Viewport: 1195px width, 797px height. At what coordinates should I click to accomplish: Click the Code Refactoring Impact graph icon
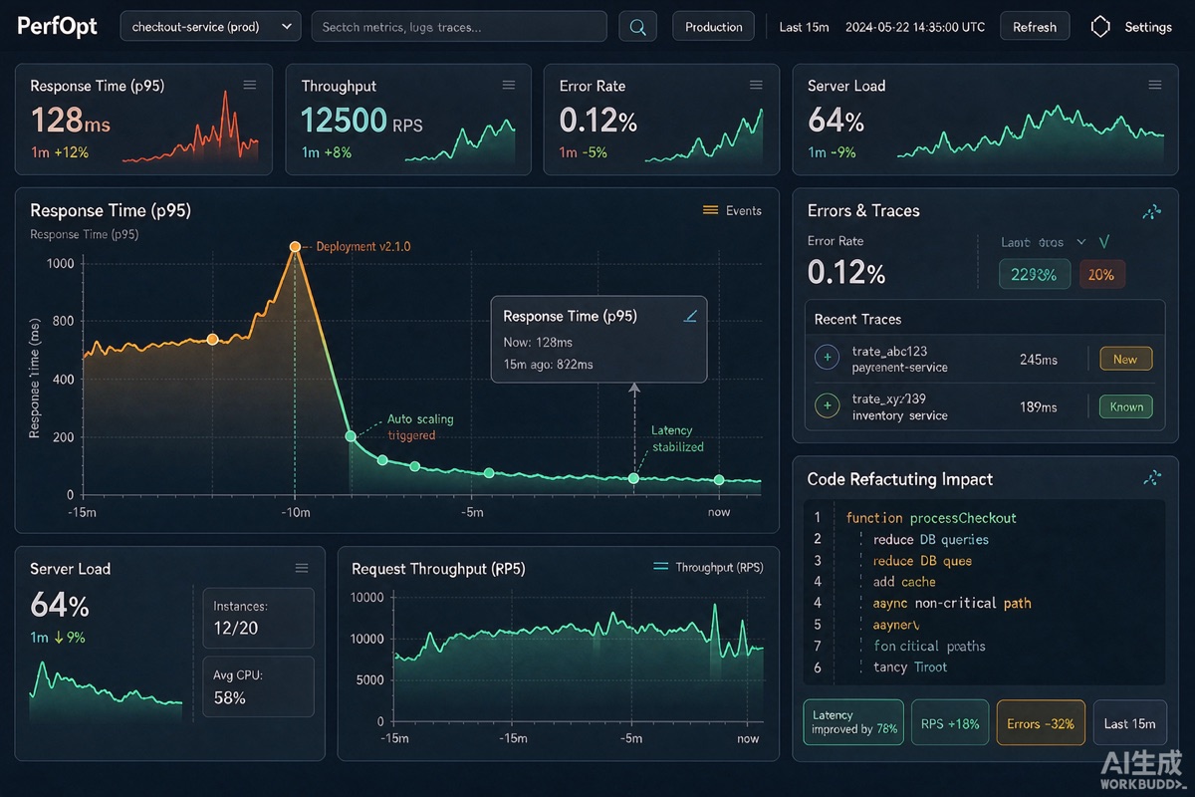click(1152, 478)
